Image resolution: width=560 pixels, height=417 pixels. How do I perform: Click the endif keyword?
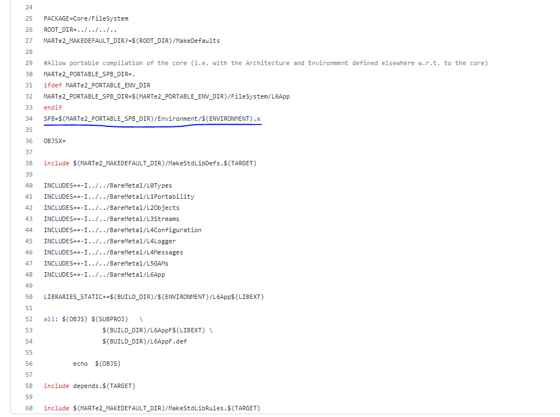[x=53, y=107]
